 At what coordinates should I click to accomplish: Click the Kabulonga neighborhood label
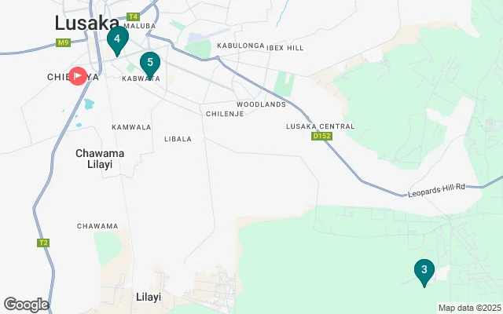point(240,46)
